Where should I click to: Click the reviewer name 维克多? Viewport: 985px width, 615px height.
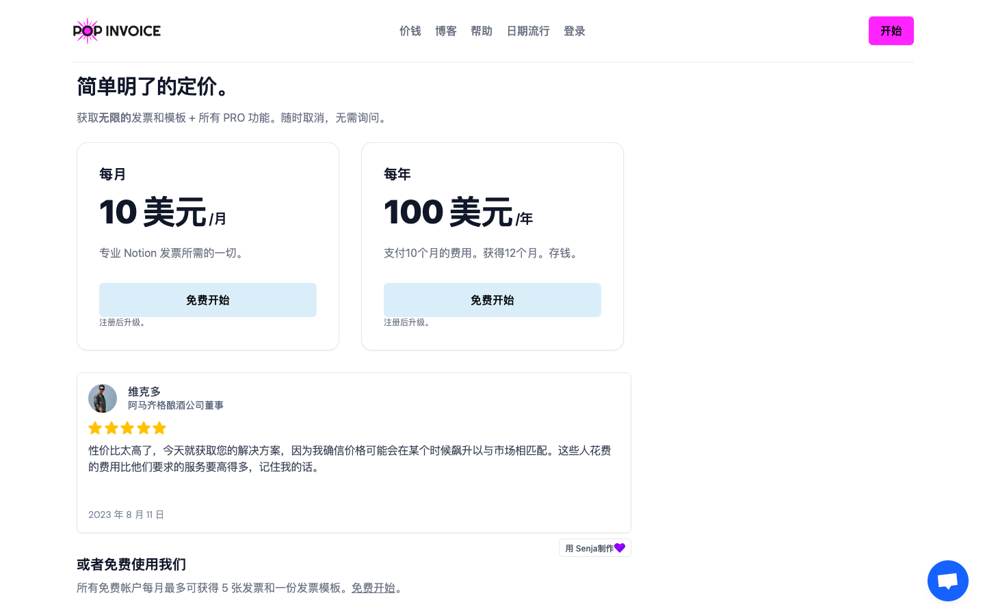point(144,392)
